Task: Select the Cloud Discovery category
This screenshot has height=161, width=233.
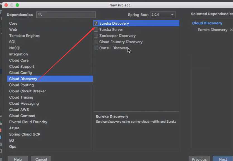Action: click(50, 79)
